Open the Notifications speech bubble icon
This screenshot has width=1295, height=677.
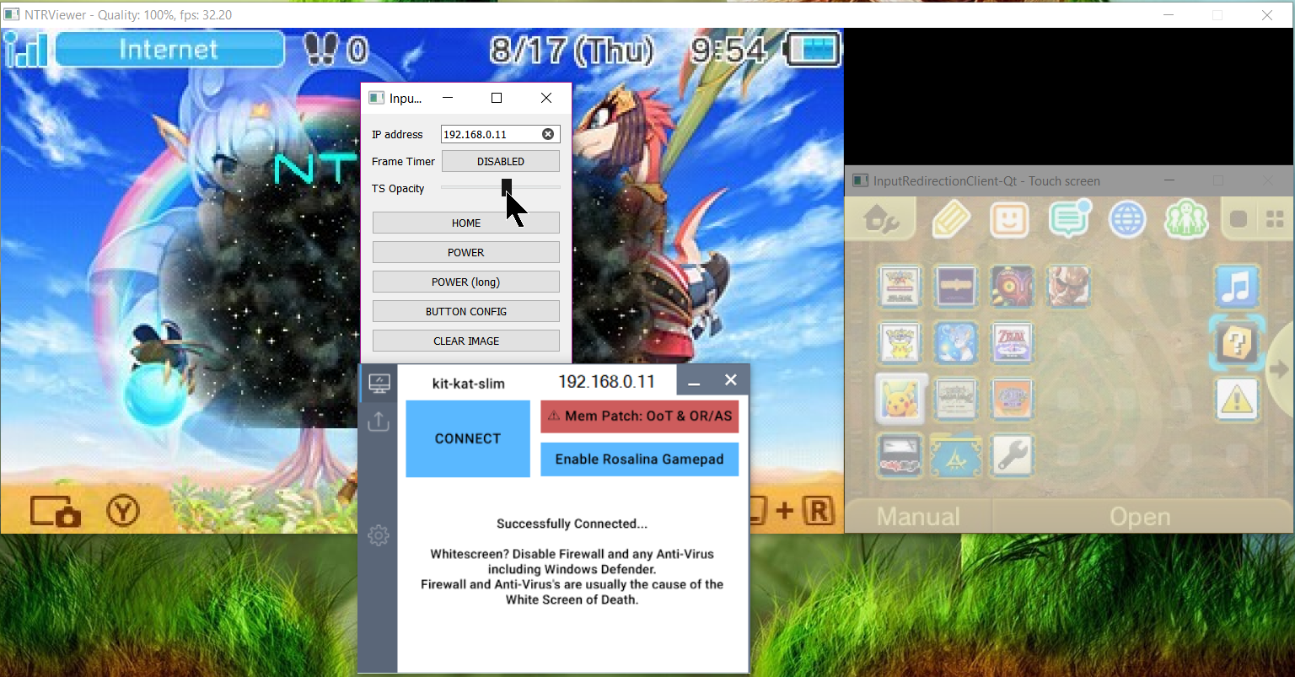tap(1069, 220)
